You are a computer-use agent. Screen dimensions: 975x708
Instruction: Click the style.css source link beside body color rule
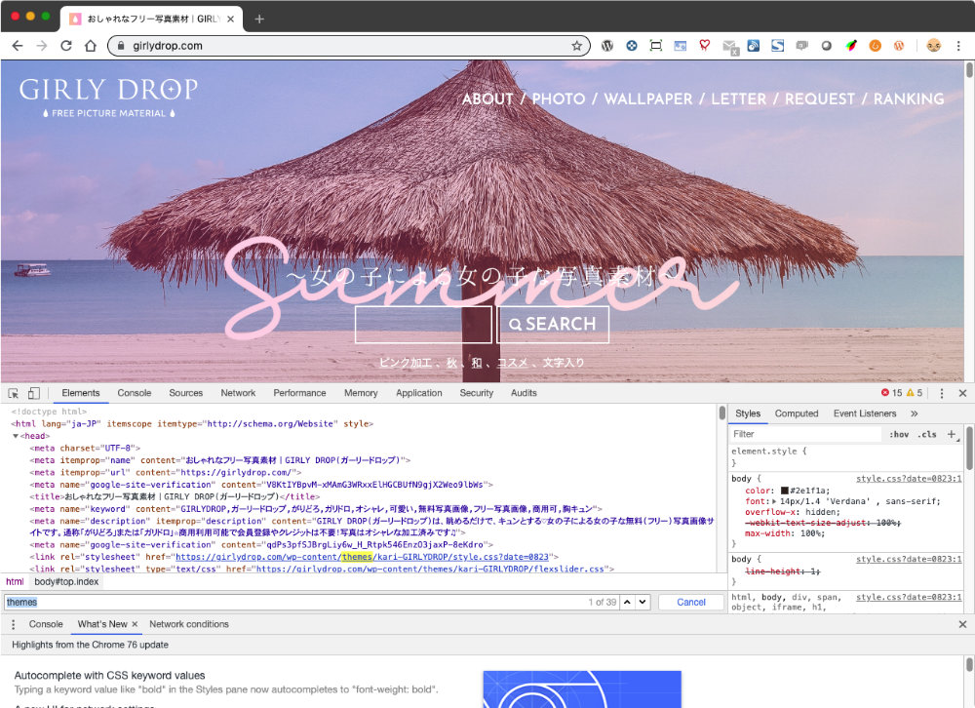909,479
